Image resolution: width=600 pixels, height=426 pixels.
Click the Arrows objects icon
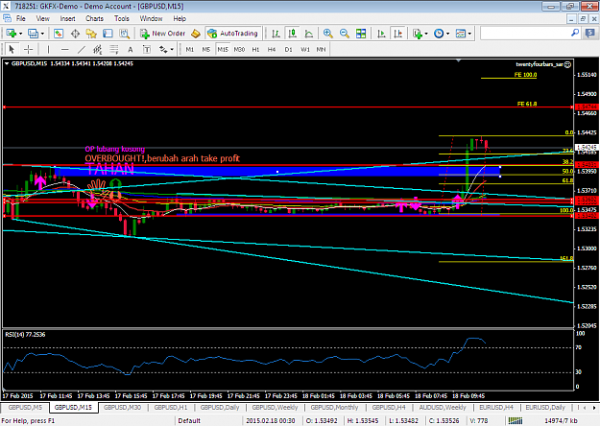click(x=163, y=49)
